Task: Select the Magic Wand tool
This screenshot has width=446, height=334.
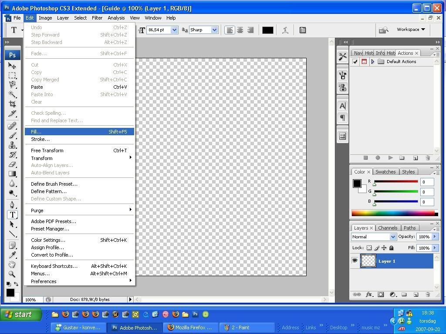Action: click(x=12, y=94)
